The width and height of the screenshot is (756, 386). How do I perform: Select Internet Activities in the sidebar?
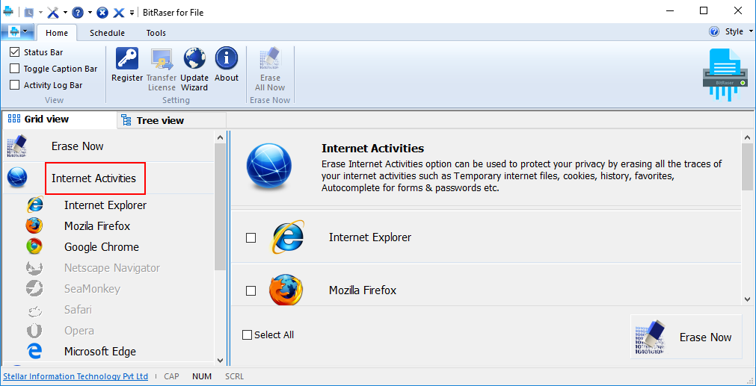click(94, 178)
